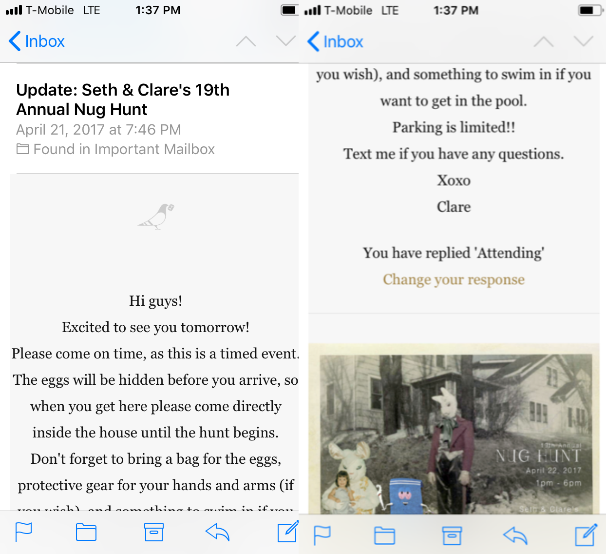Click the 'Change your response' link

[454, 279]
